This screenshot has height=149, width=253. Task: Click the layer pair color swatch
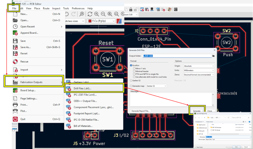coord(119,21)
